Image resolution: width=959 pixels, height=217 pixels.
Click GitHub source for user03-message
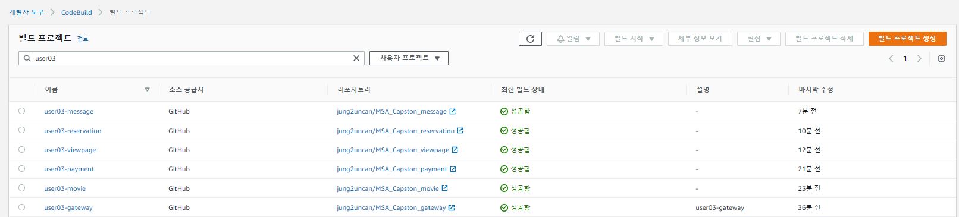pos(179,111)
